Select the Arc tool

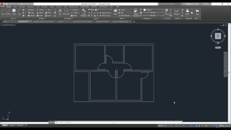19,12
